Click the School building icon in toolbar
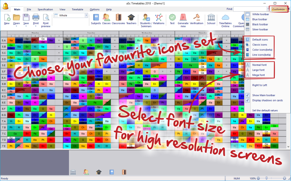Viewport: 291px width, 181px height. [211, 19]
